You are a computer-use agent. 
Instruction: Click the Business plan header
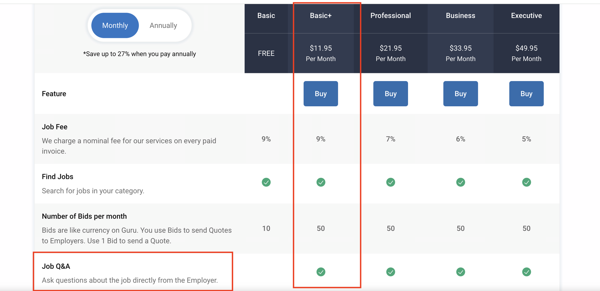point(460,16)
